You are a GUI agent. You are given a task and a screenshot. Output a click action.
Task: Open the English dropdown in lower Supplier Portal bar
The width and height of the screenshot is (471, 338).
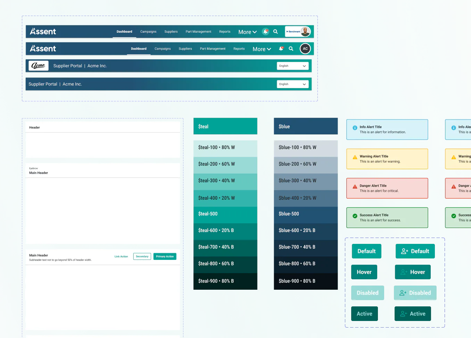tap(293, 84)
